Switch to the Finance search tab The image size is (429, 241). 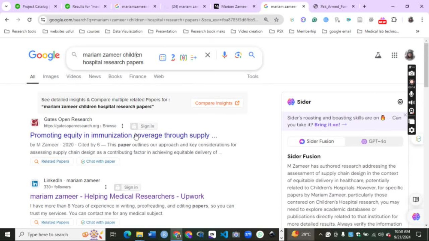point(138,77)
